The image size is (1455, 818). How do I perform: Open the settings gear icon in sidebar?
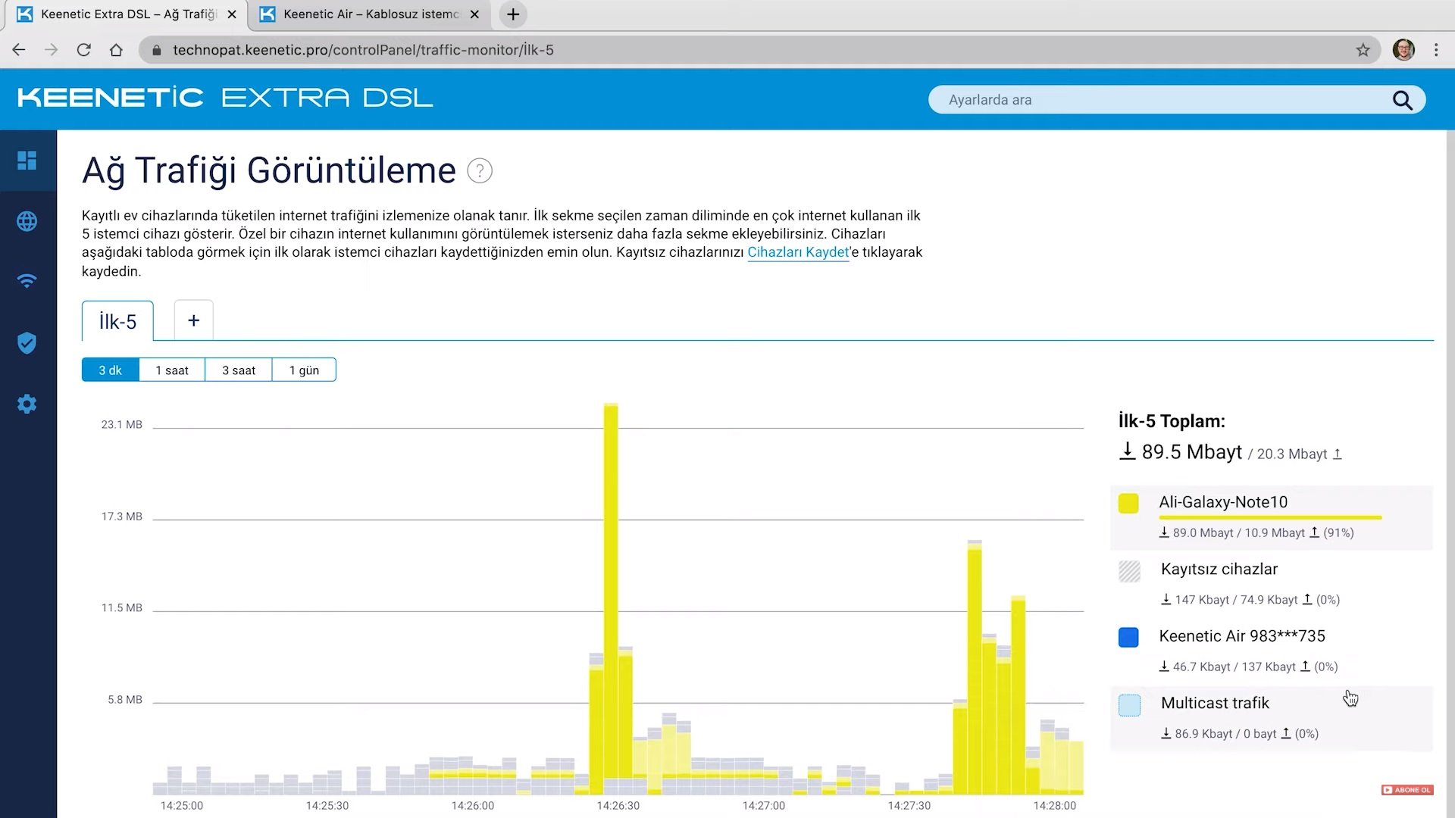[x=27, y=404]
